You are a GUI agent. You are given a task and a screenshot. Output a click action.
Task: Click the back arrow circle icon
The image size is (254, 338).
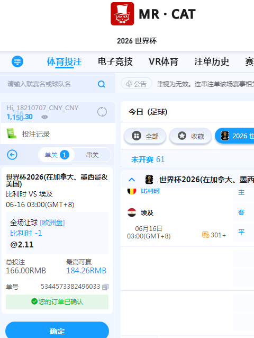click(x=12, y=155)
